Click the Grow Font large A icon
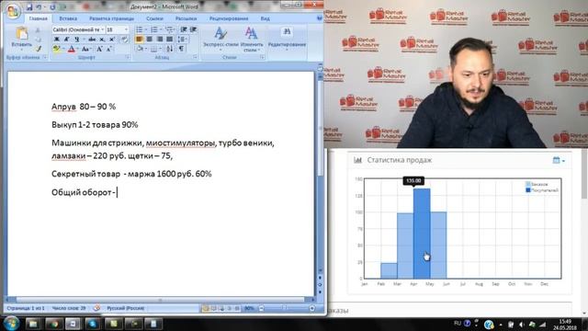Viewport: 588px width, 331px height. pyautogui.click(x=99, y=49)
